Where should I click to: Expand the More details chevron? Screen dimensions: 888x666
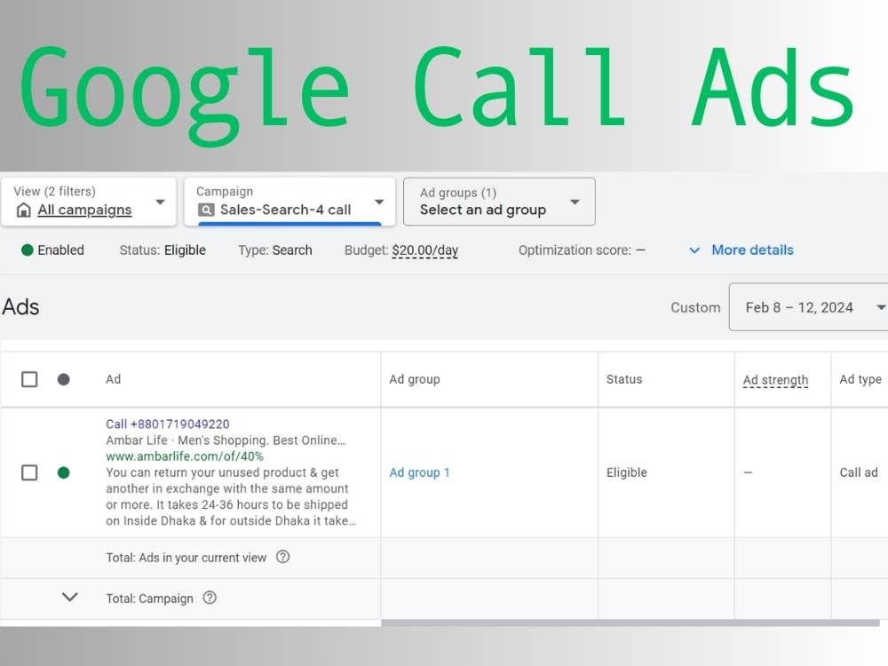pos(694,250)
